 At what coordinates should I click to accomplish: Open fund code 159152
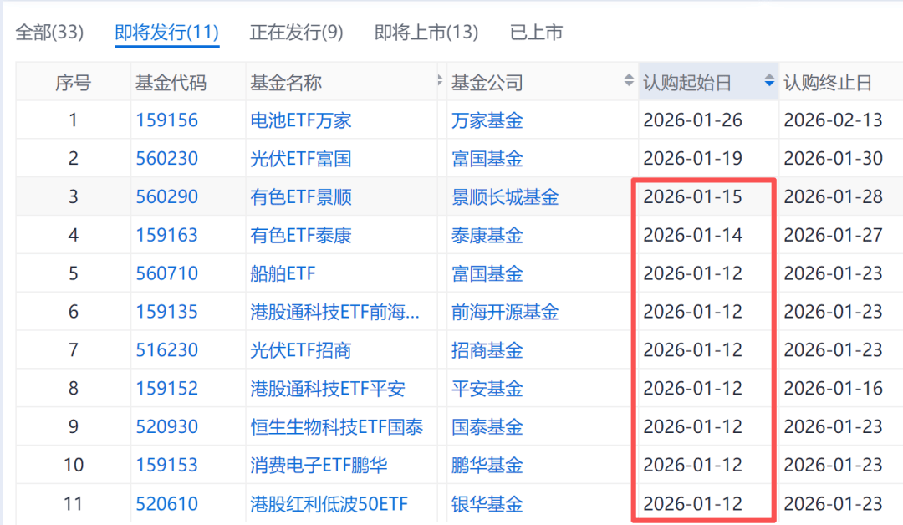pos(167,388)
